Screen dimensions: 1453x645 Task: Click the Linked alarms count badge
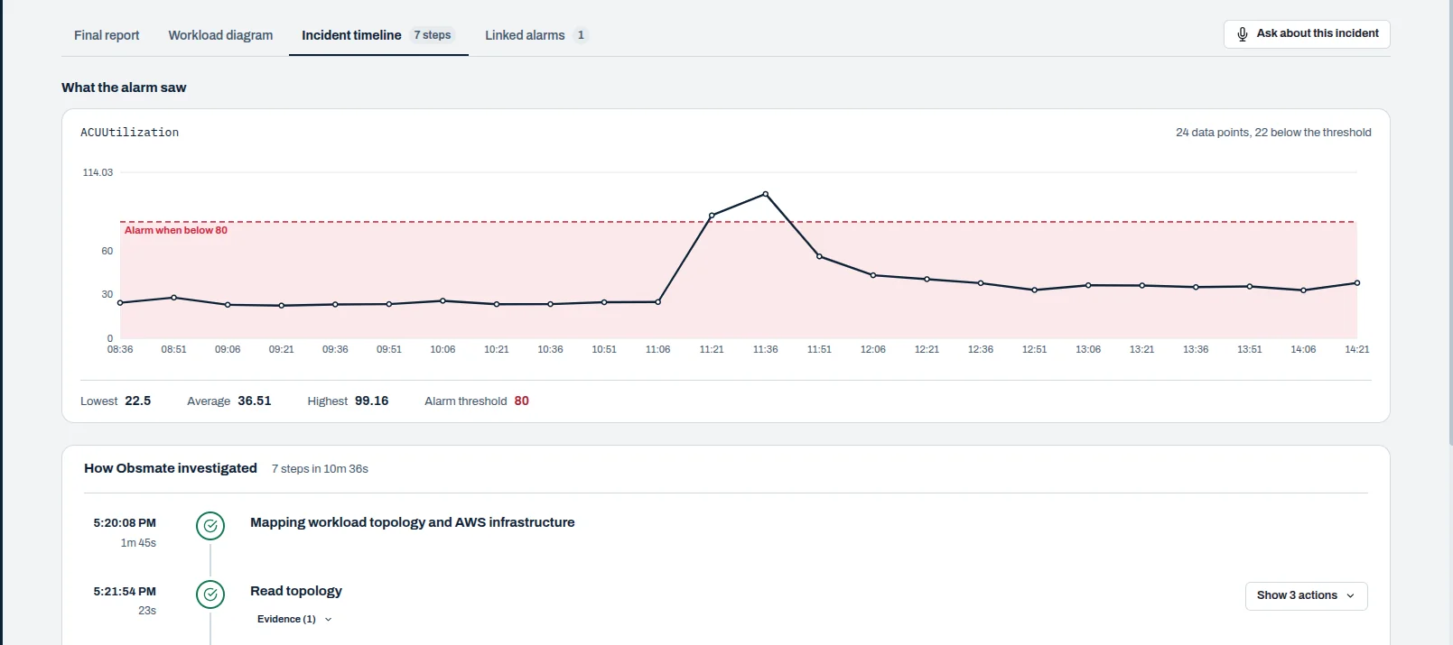(x=581, y=35)
